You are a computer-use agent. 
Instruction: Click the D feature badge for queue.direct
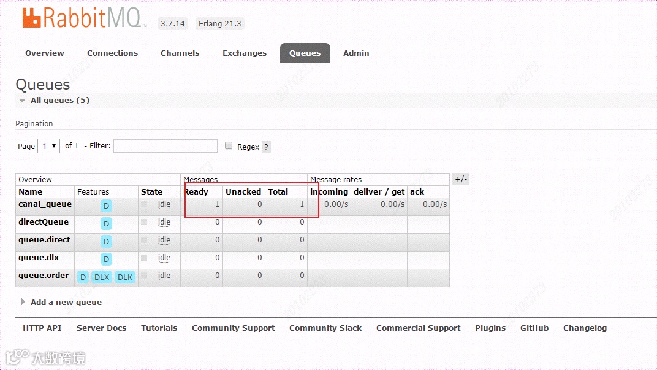coord(107,241)
